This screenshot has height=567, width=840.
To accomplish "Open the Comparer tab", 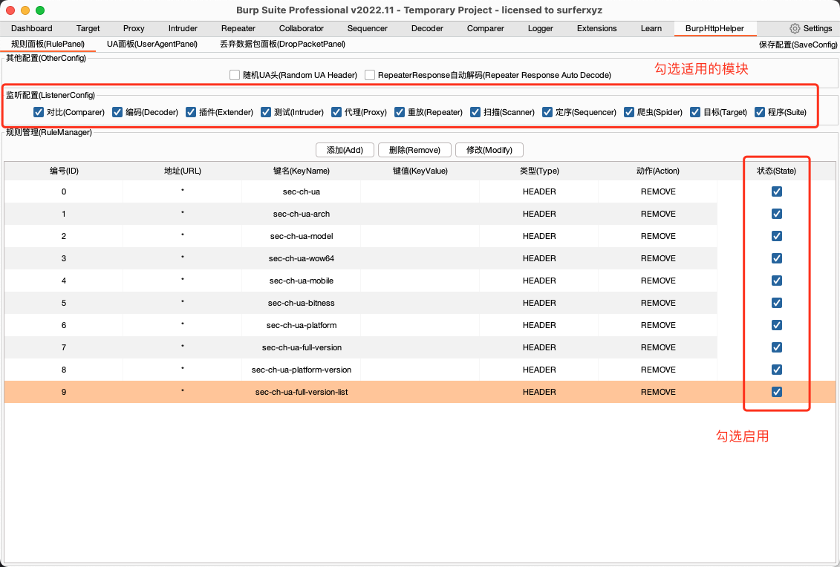I will 485,28.
